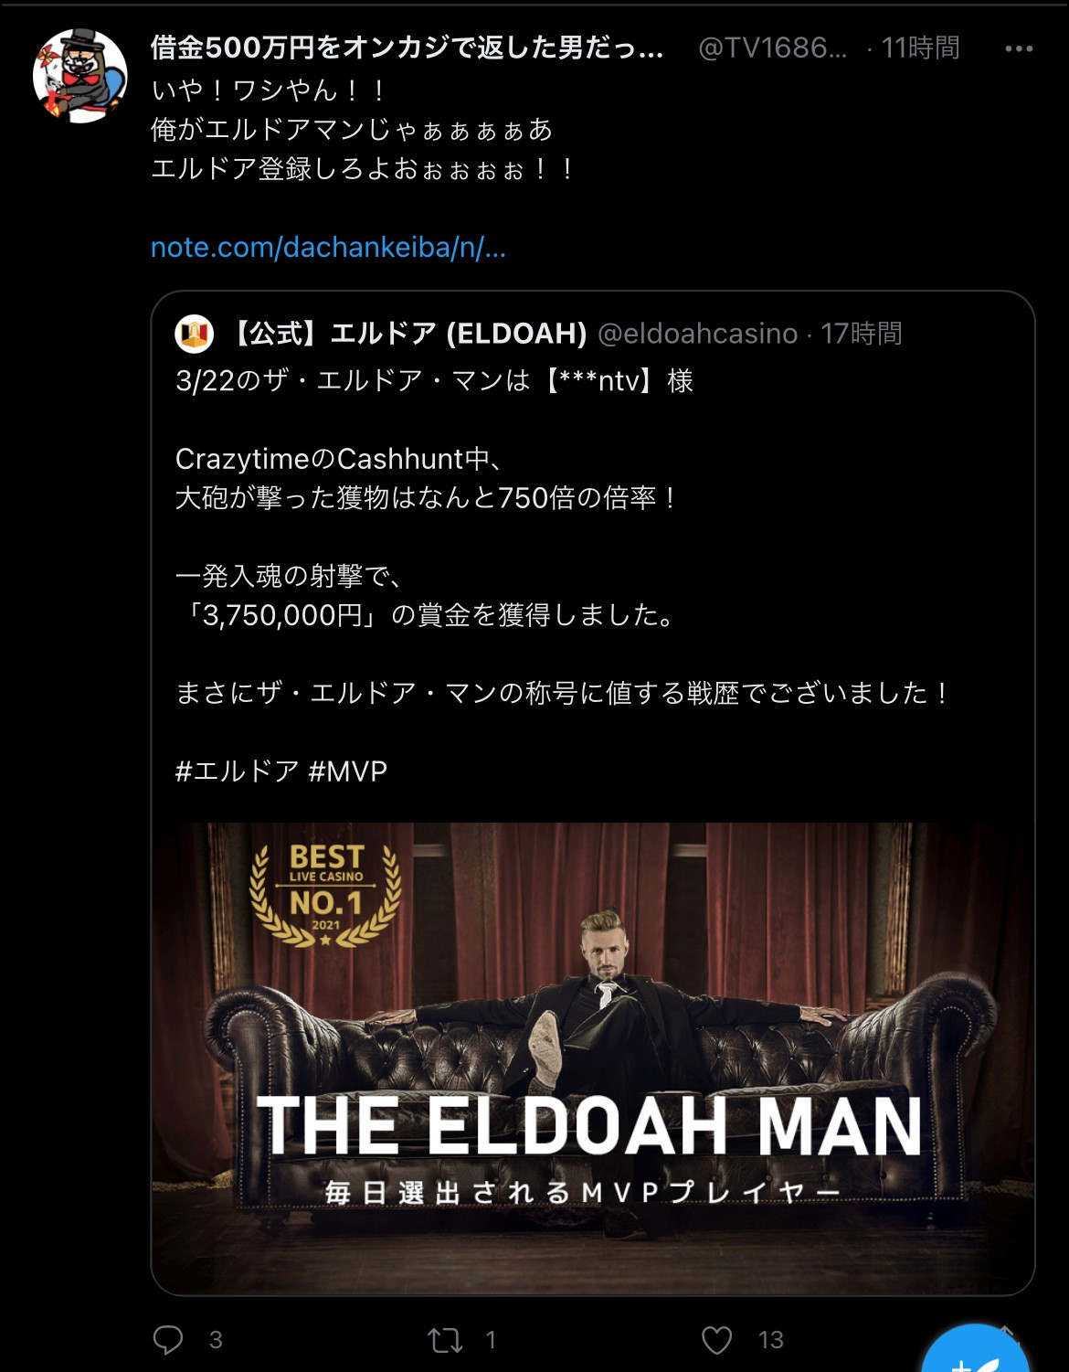Tap the #エルドア hashtag
The height and width of the screenshot is (1372, 1069).
[237, 771]
